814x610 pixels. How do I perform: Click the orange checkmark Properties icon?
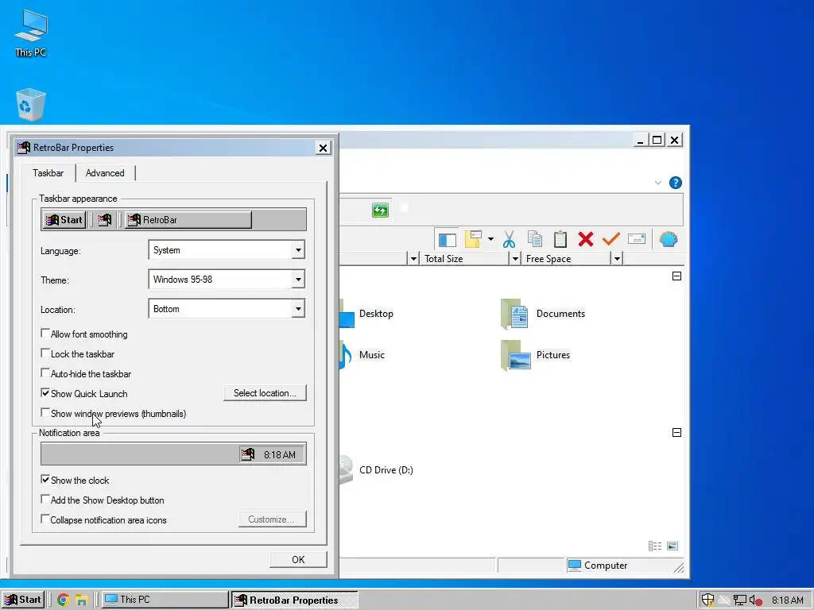[611, 239]
